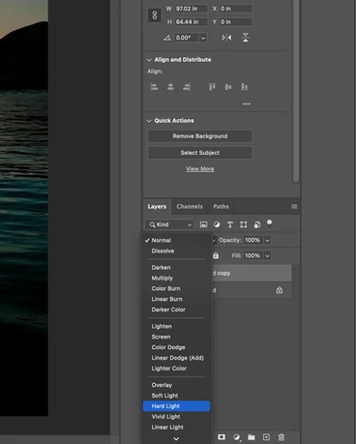Viewport: 356px width, 444px height.
Task: Open more align options ellipsis
Action: 247,104
